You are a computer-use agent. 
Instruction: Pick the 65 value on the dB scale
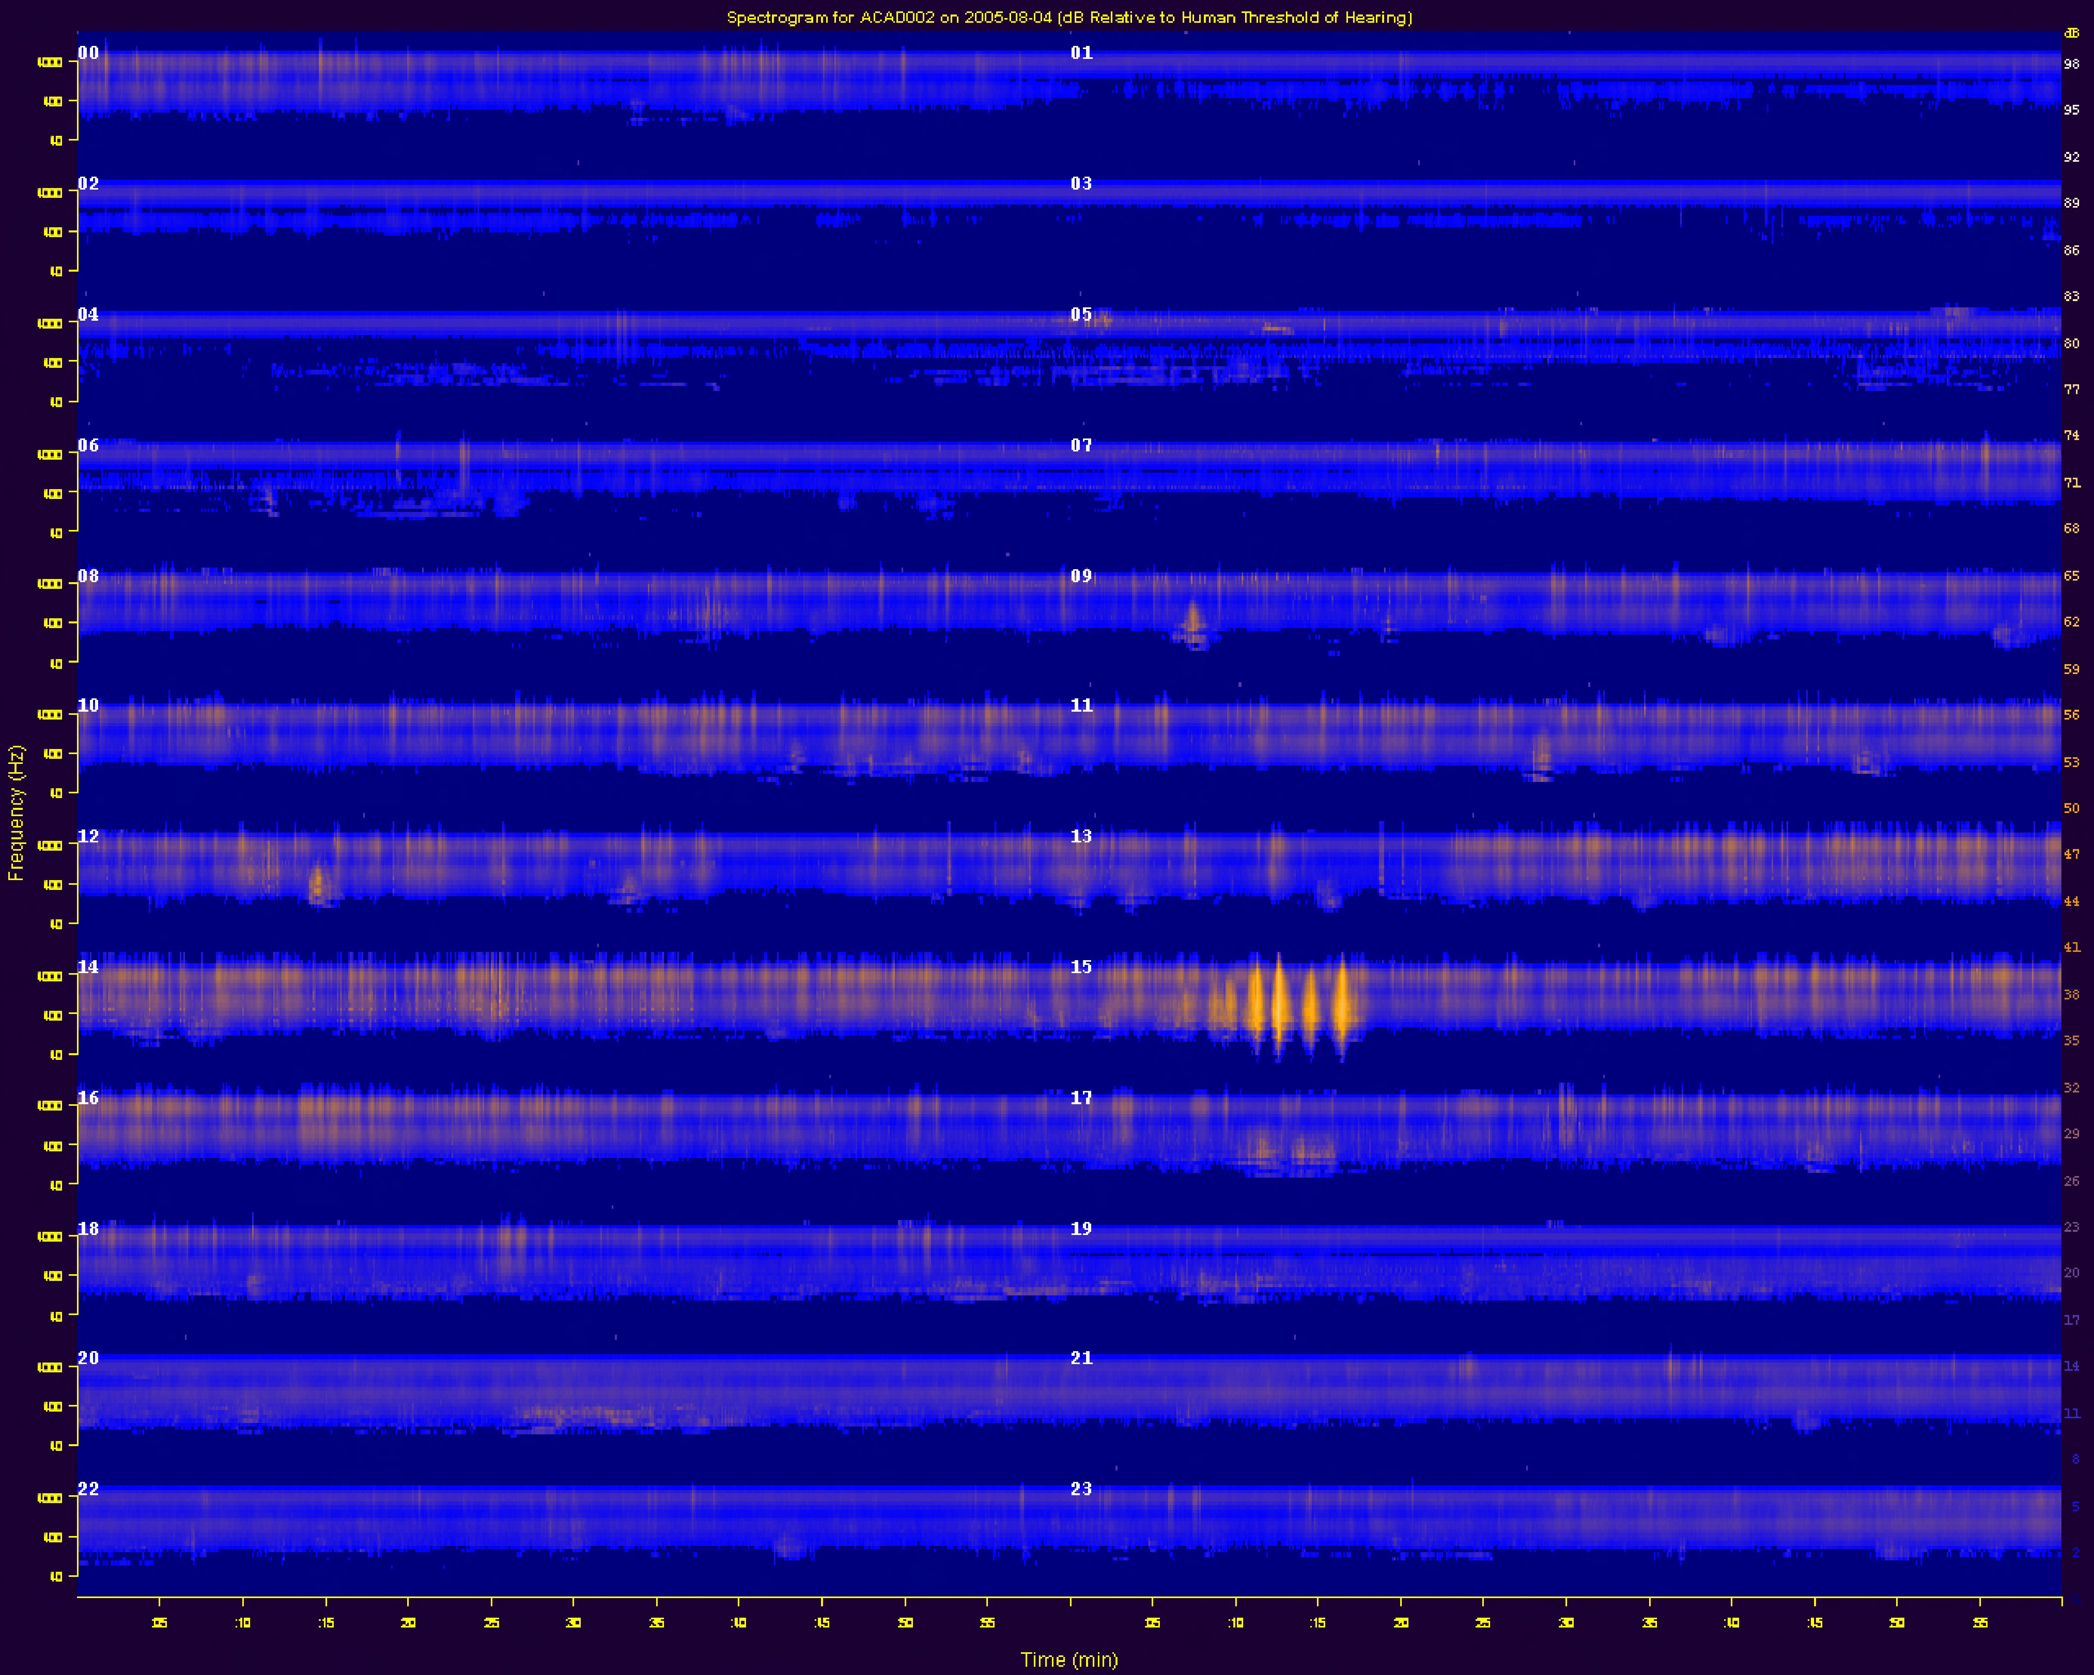pos(2072,576)
